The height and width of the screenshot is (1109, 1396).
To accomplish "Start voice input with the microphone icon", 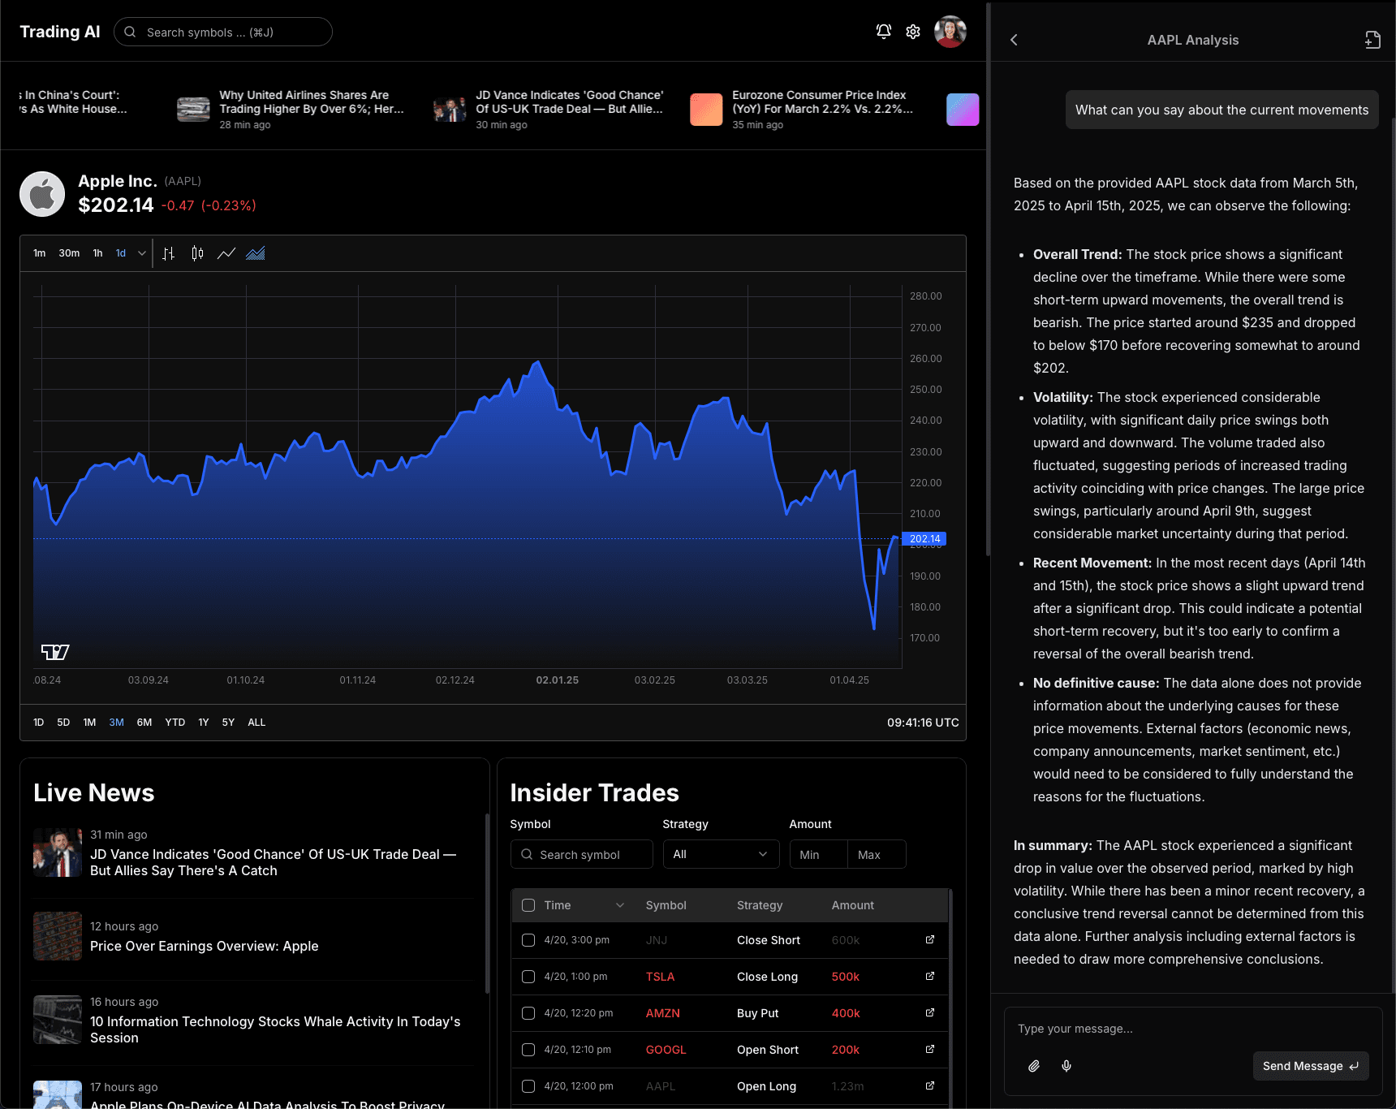I will point(1066,1066).
